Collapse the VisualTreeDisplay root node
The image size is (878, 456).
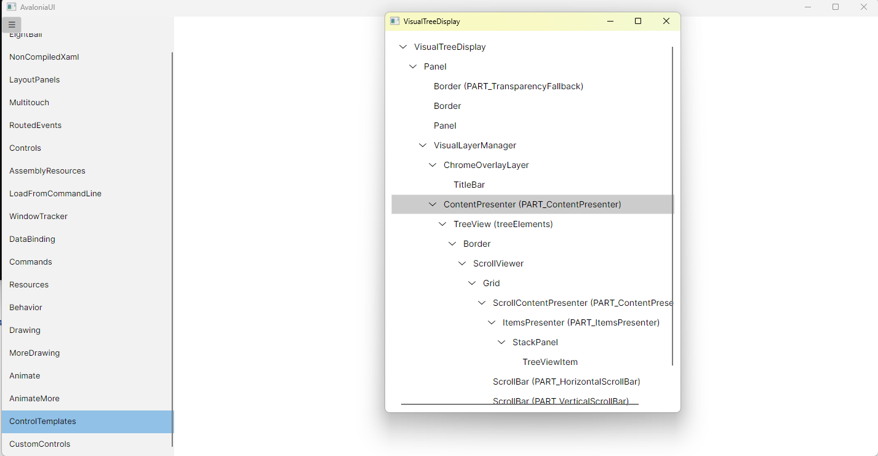point(402,46)
